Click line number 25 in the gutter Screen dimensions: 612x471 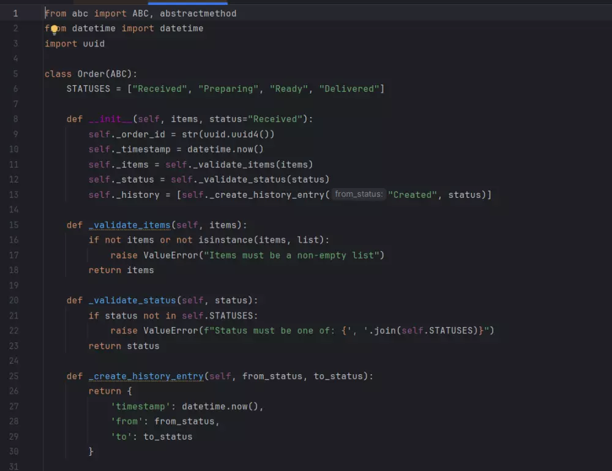[13, 376]
